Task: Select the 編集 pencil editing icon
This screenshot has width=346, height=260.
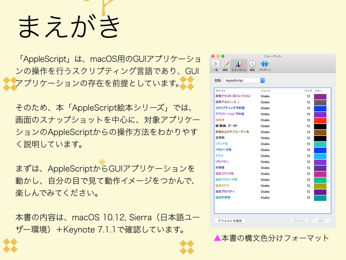Action: click(x=225, y=64)
